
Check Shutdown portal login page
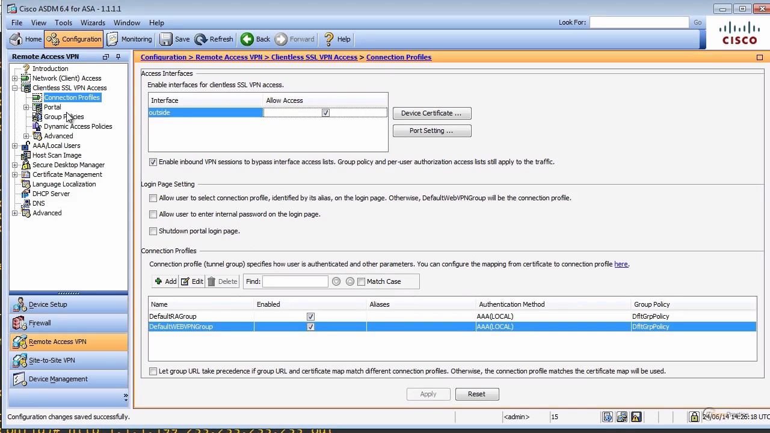pyautogui.click(x=153, y=231)
